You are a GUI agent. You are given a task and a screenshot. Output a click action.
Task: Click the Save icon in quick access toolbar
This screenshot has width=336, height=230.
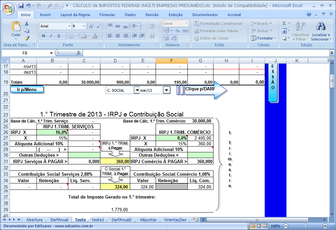coord(21,6)
